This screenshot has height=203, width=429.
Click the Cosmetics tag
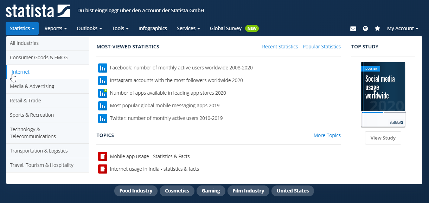coord(177,191)
